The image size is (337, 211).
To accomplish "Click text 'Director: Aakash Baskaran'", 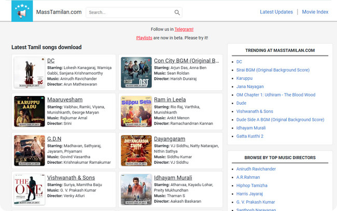I will pyautogui.click(x=178, y=201).
